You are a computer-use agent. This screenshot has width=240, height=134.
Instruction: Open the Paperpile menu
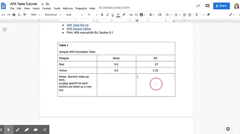81,8
